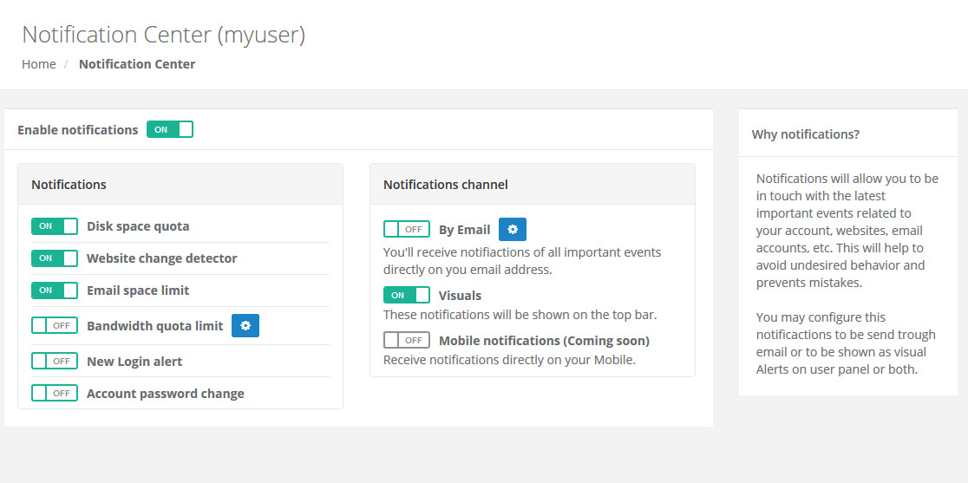Disable the Disk space quota toggle

click(x=55, y=226)
